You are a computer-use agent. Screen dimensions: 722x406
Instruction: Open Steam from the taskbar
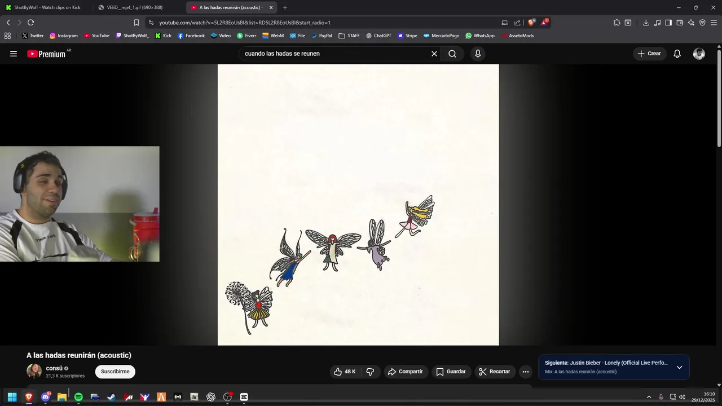coord(112,397)
